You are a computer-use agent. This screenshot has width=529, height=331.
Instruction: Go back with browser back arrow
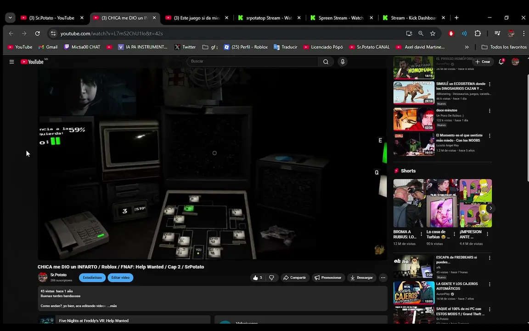coord(11,34)
